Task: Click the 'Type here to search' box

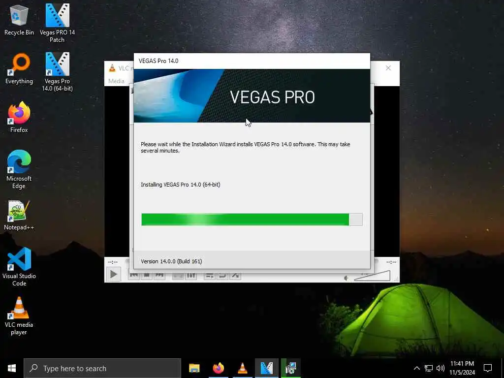Action: point(102,368)
